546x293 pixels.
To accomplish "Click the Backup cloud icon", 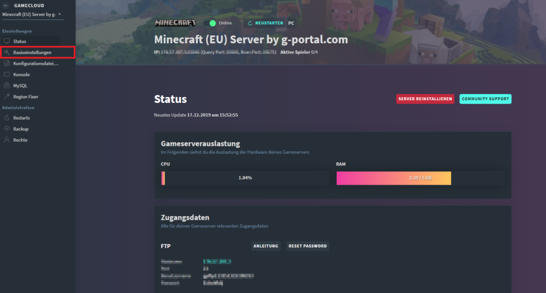I will (x=6, y=129).
